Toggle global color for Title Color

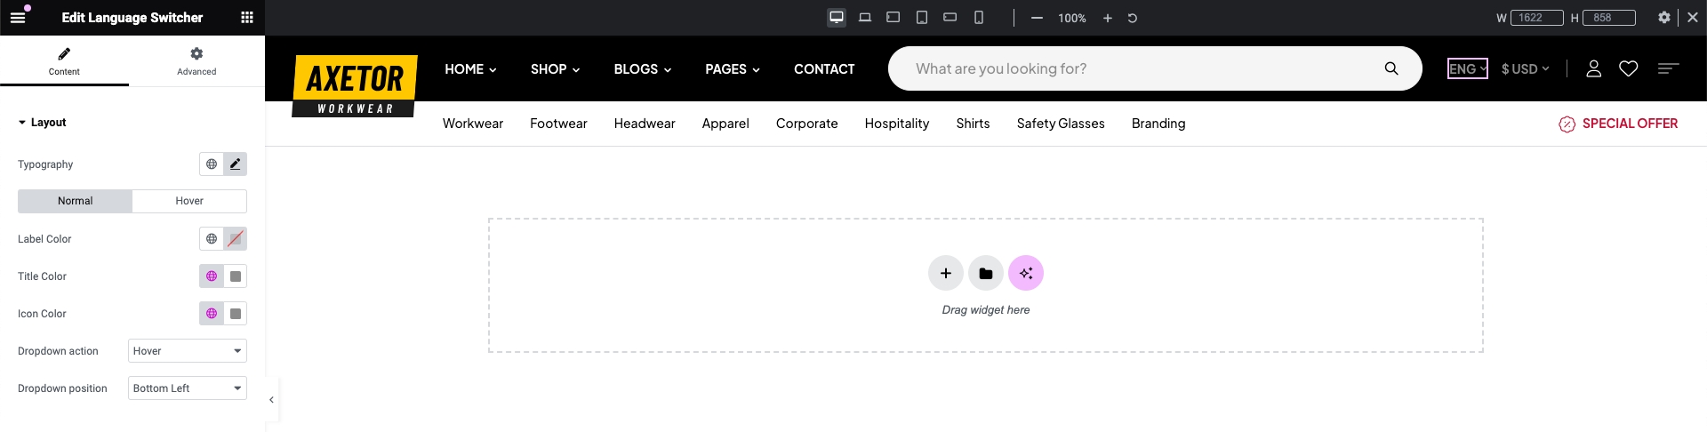coord(212,276)
